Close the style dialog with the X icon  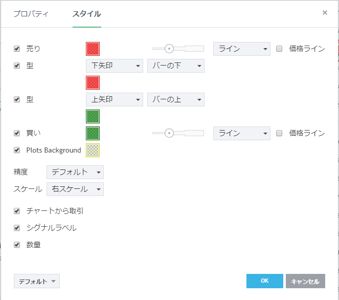[325, 13]
